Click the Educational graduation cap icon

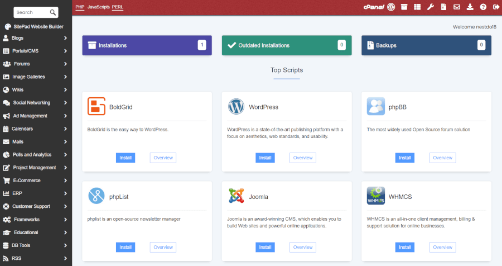coord(7,232)
